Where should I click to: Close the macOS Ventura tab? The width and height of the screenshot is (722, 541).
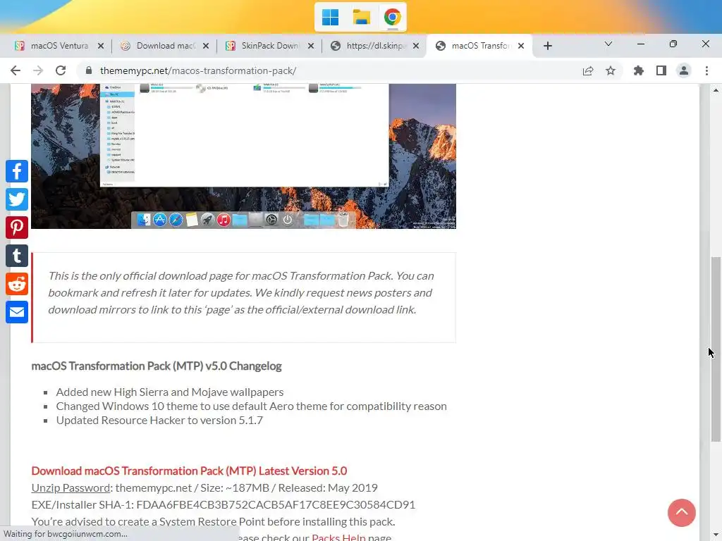[x=101, y=46]
